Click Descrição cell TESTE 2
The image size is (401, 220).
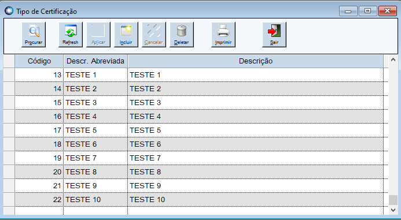(x=256, y=88)
